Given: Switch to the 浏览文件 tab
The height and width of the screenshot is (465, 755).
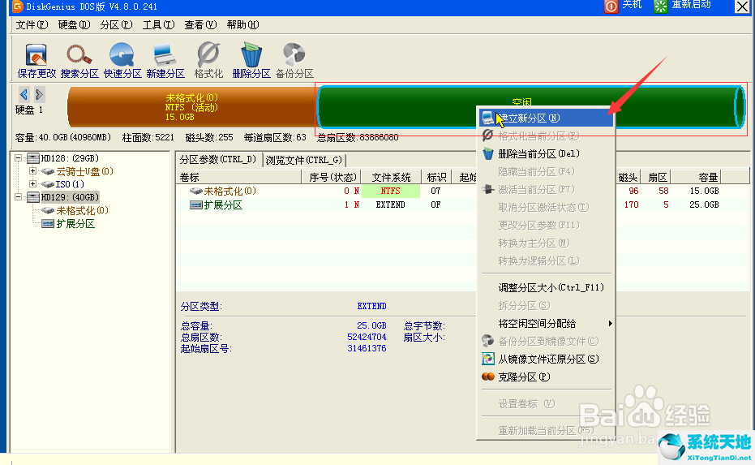Looking at the screenshot, I should tap(304, 160).
